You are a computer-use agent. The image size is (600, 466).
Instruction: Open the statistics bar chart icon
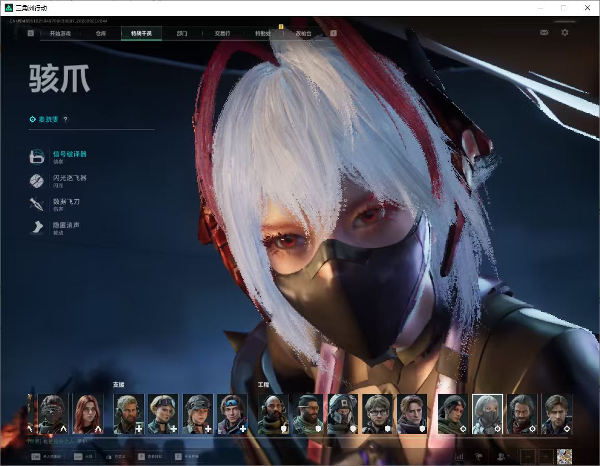(459, 457)
